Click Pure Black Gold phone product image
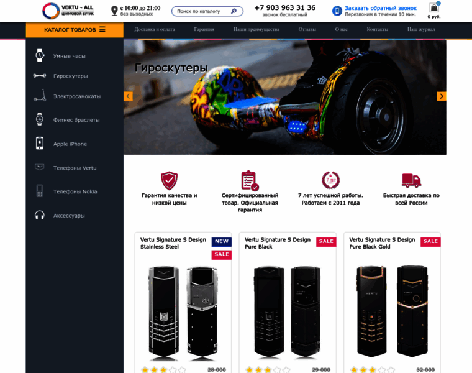 (x=392, y=313)
